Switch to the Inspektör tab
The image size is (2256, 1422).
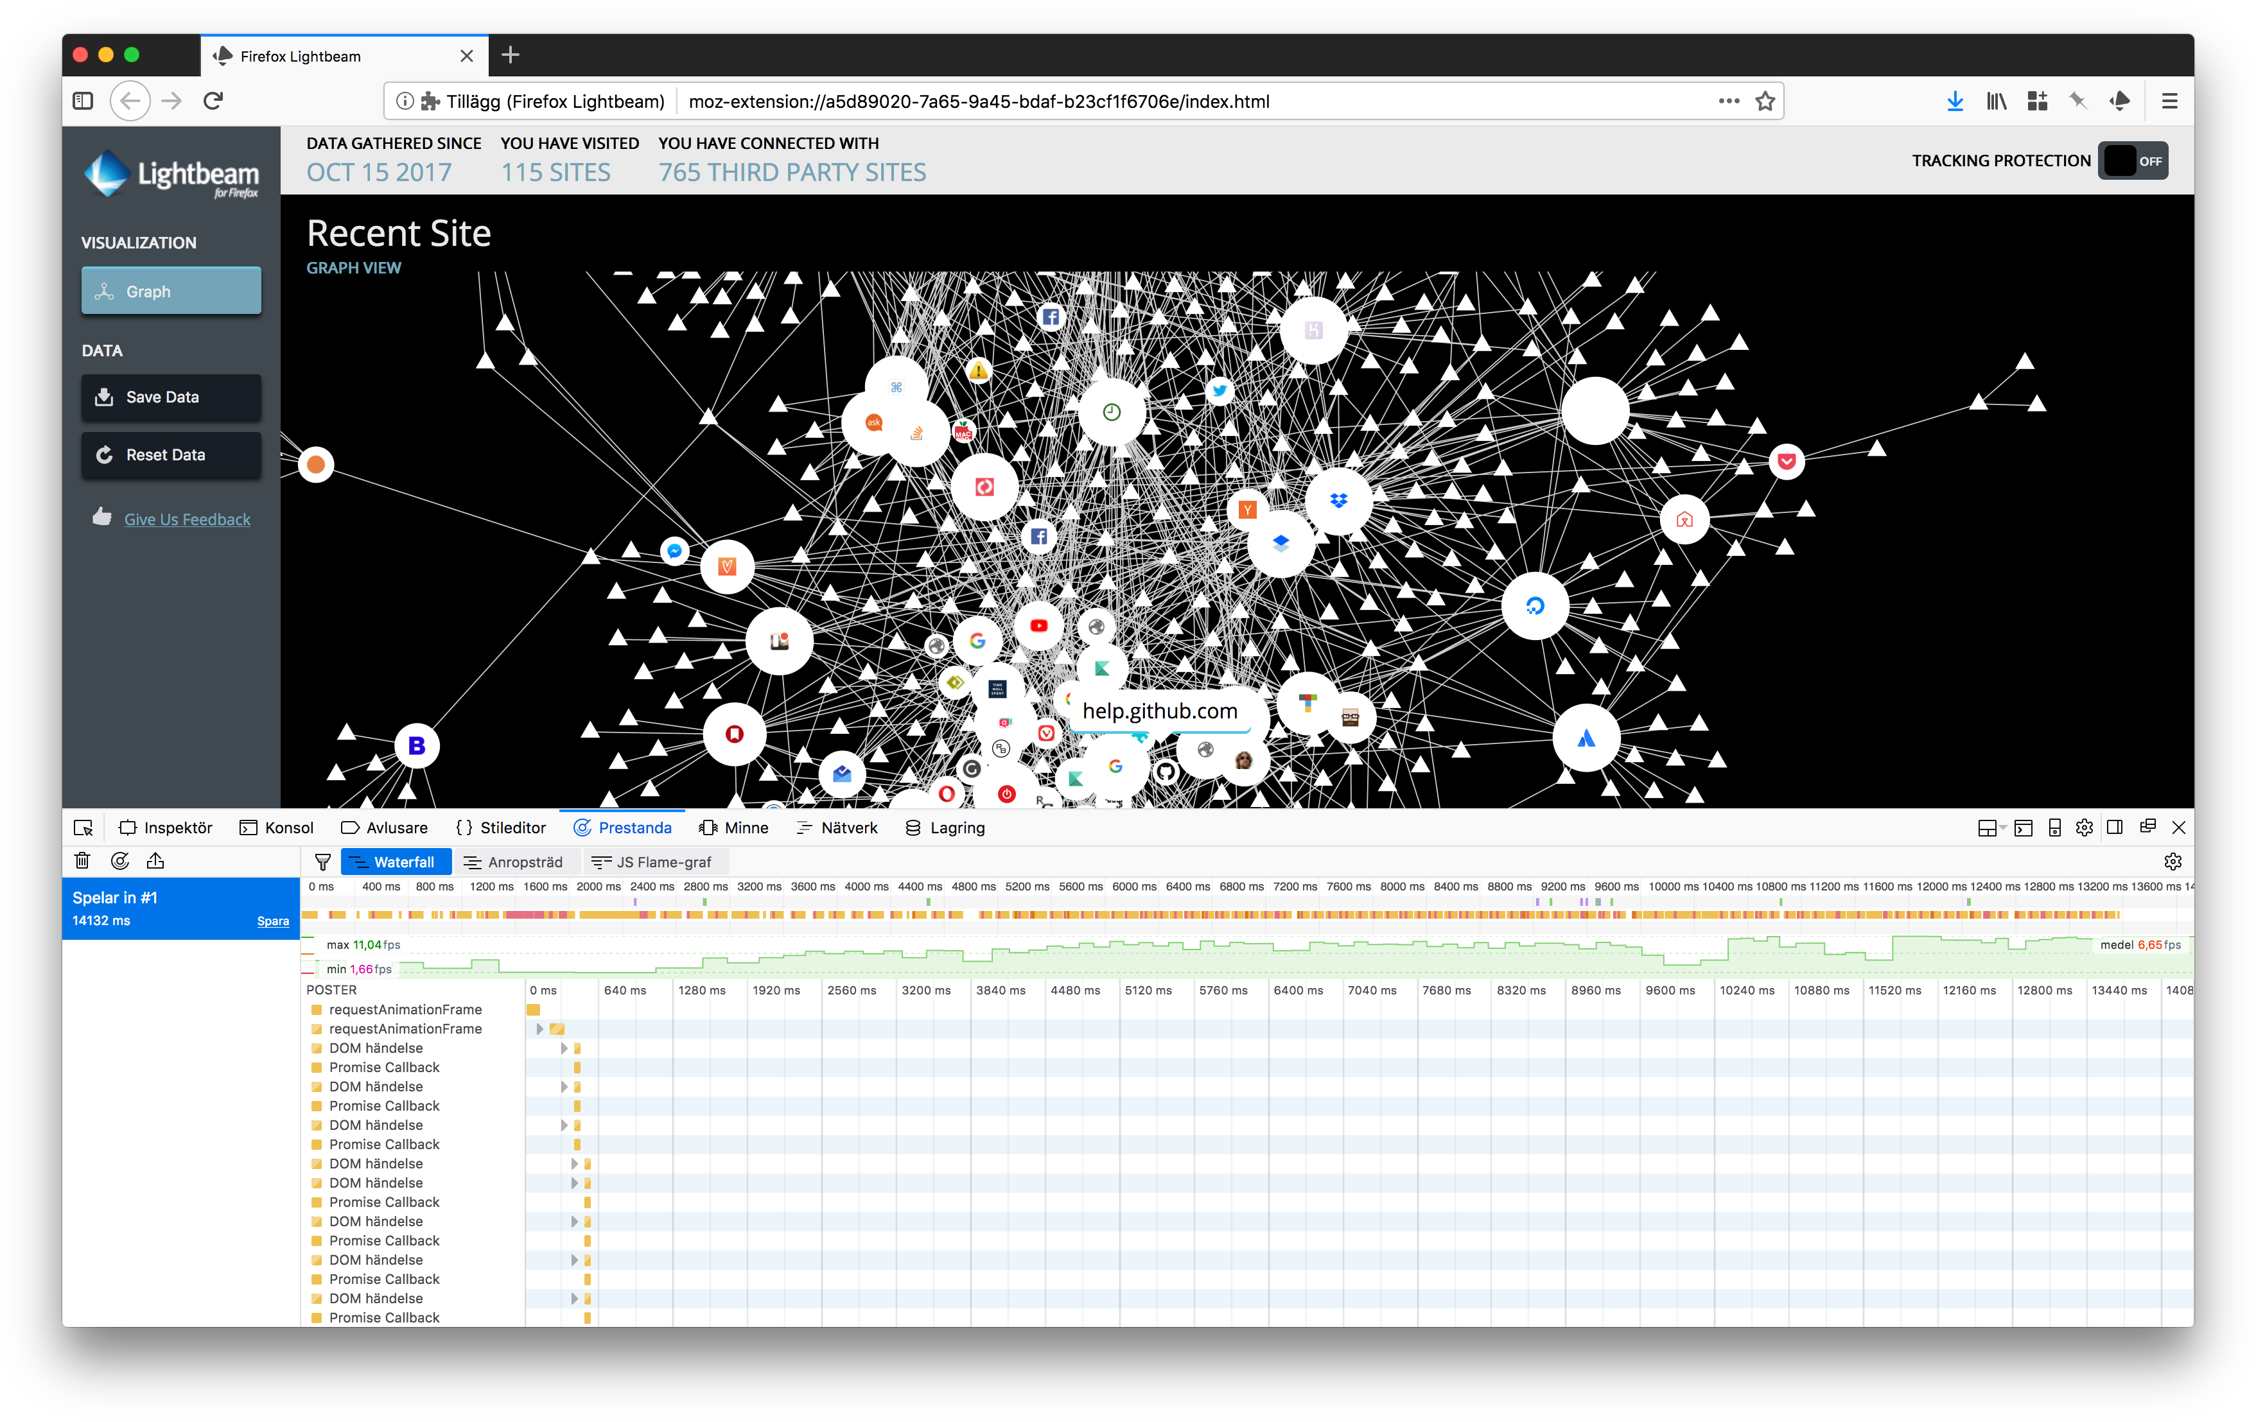pos(166,827)
